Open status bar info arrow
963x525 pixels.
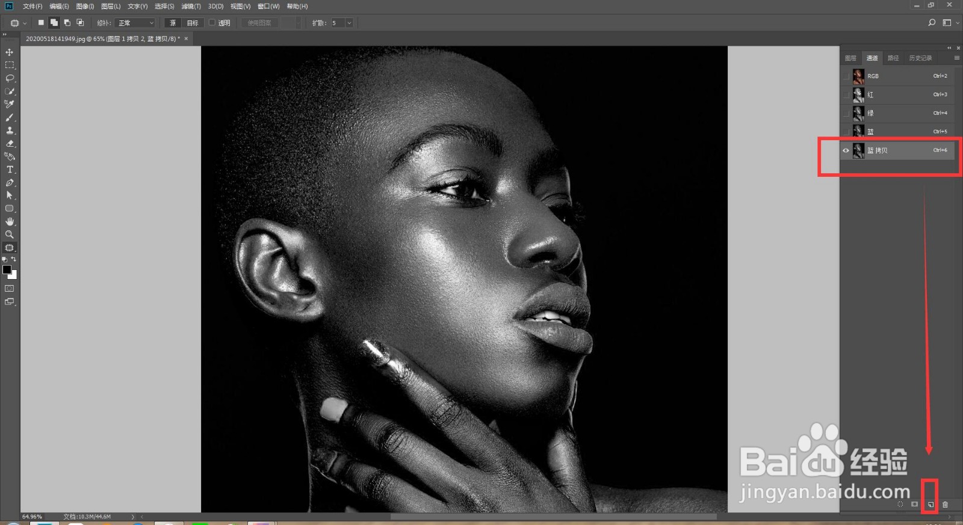[133, 517]
